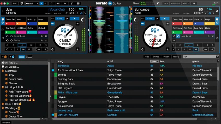221x124 pixels.
Task: Click the REC button
Action: (x=58, y=4)
